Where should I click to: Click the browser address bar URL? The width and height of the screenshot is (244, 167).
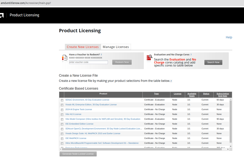click(26, 3)
